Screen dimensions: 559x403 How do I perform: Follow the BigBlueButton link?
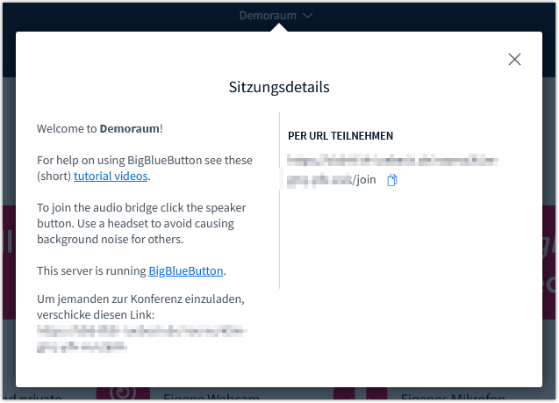pyautogui.click(x=185, y=270)
